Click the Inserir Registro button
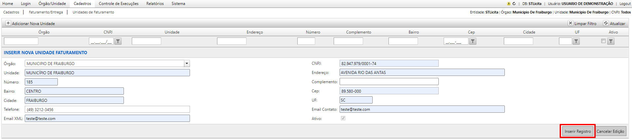Viewport: 632px width, 139px height. tap(577, 131)
